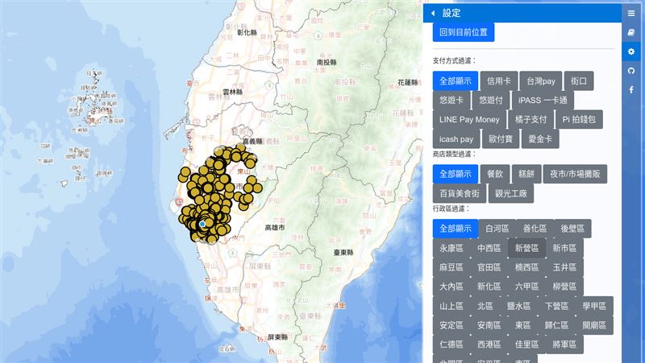This screenshot has width=645, height=363.
Task: Filter payment by iPASS 一卡通
Action: 543,100
